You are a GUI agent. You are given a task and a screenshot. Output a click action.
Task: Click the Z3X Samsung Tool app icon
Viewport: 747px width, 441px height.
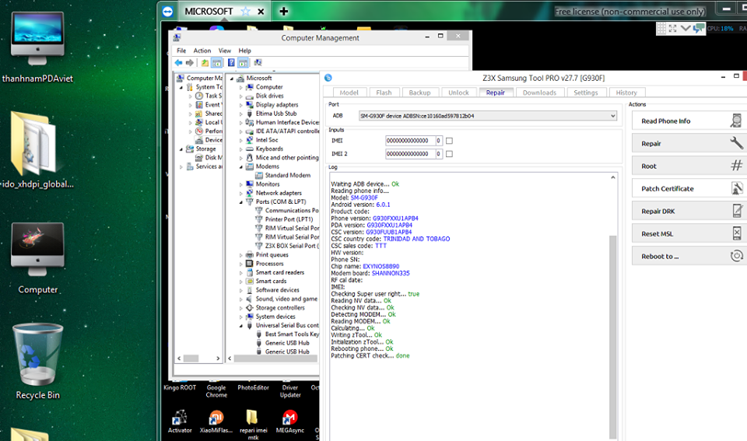click(328, 78)
